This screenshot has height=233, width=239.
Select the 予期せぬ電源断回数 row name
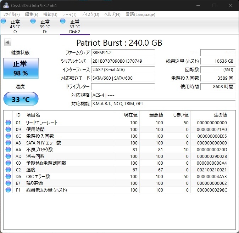(46, 163)
